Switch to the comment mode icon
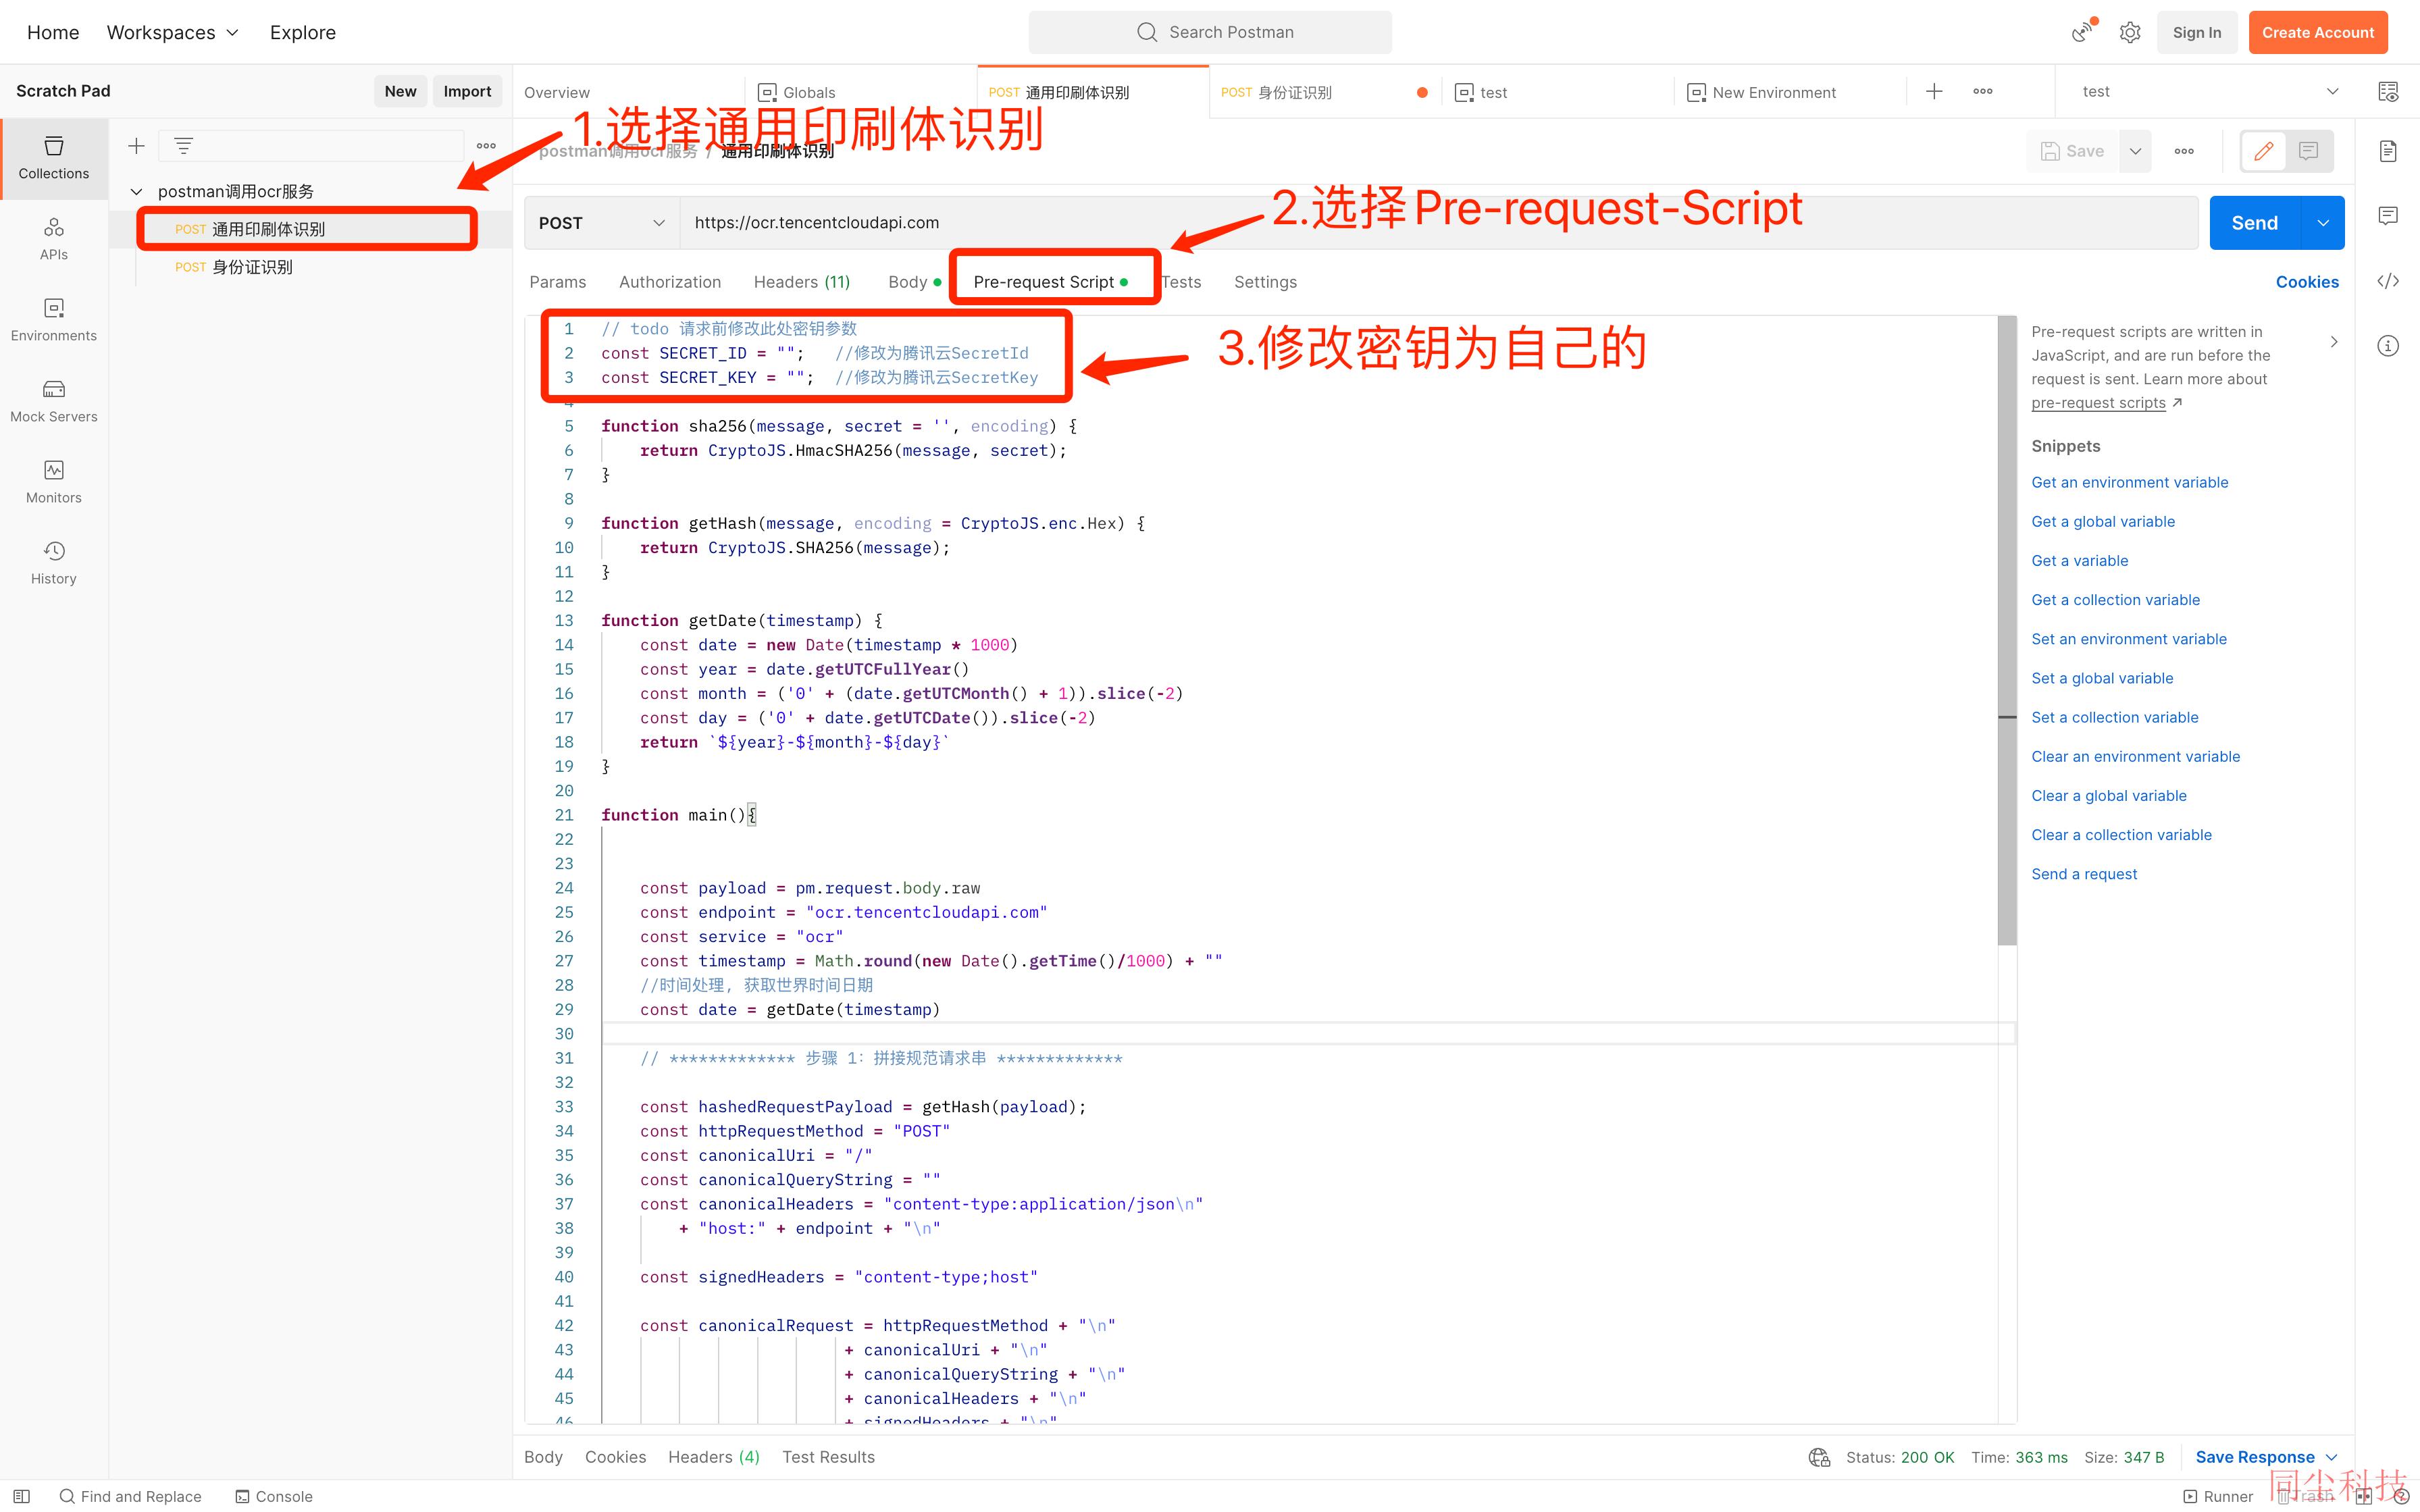This screenshot has height=1512, width=2420. [x=2309, y=151]
